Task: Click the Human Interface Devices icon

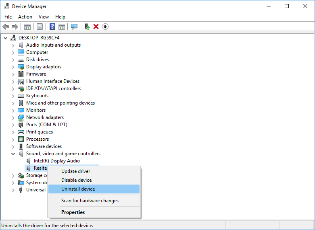Action: (21, 81)
